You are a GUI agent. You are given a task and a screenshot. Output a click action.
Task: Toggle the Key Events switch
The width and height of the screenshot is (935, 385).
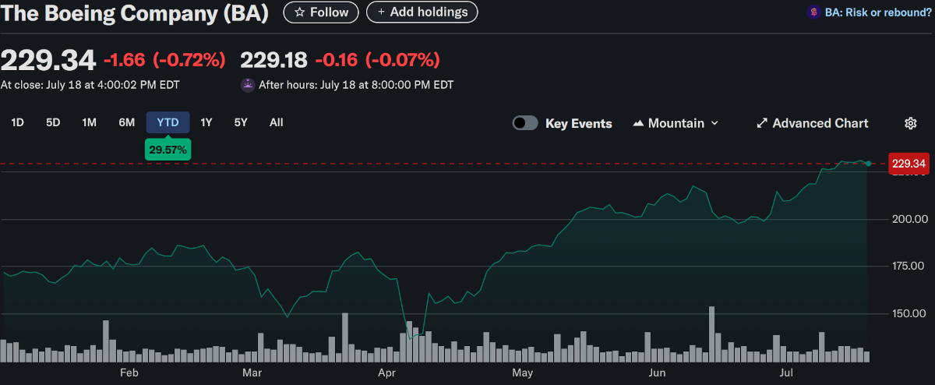click(x=525, y=123)
